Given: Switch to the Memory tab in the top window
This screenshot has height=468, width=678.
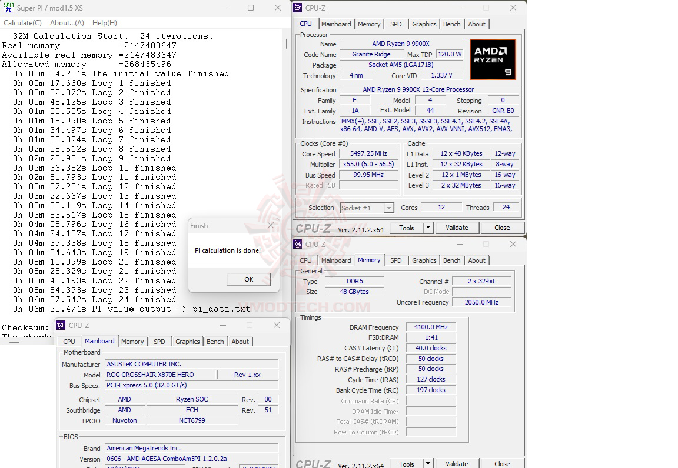Looking at the screenshot, I should (369, 24).
